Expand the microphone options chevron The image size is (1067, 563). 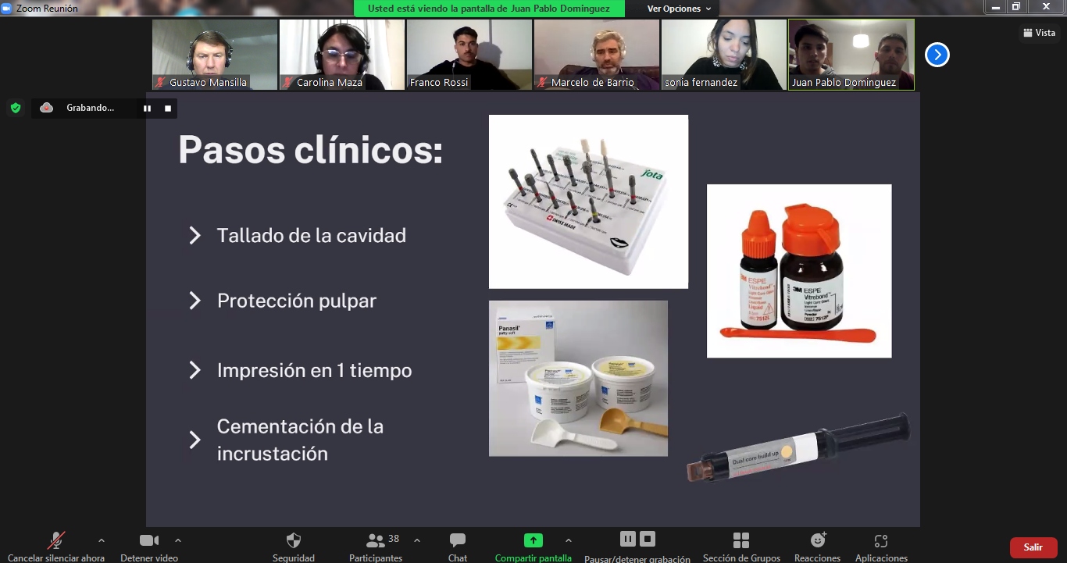(x=100, y=539)
